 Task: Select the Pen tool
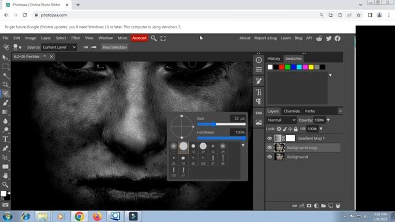click(6, 148)
